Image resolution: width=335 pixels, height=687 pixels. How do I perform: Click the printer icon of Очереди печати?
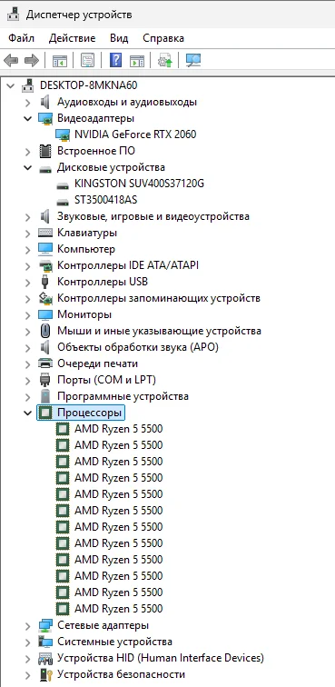[x=45, y=363]
